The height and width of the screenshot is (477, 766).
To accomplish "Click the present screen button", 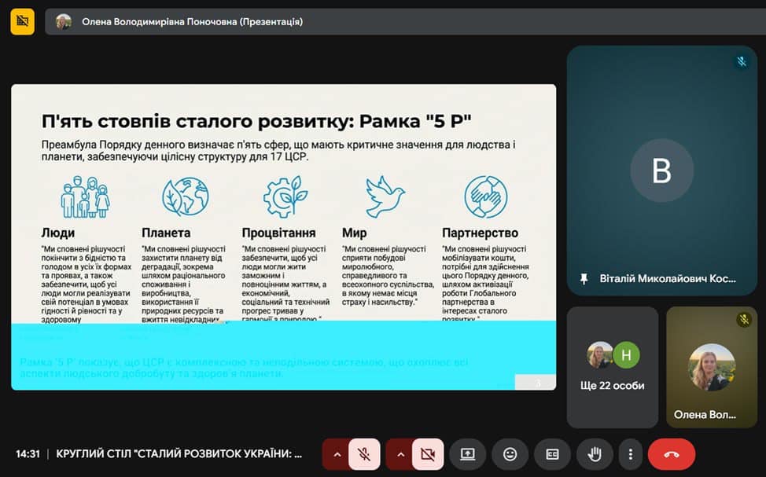I will tap(468, 454).
